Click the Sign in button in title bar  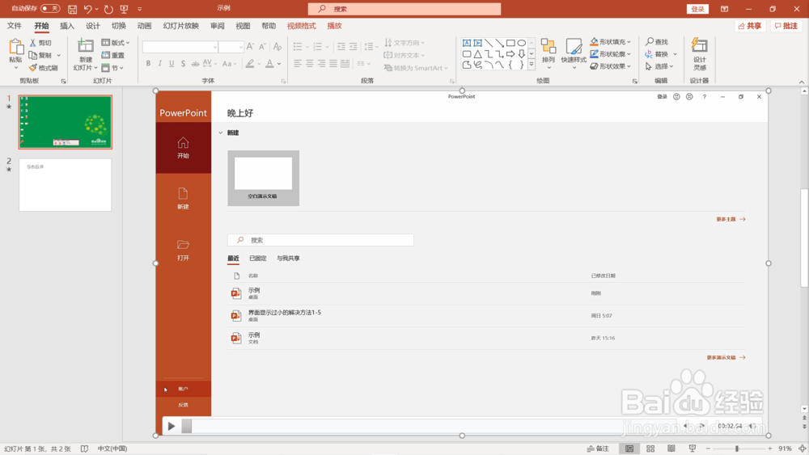697,9
